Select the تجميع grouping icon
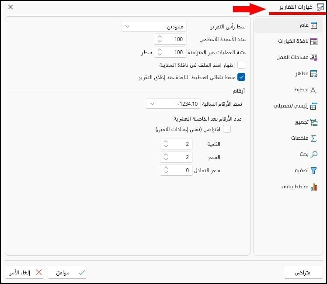The height and width of the screenshot is (284, 327). click(x=313, y=122)
